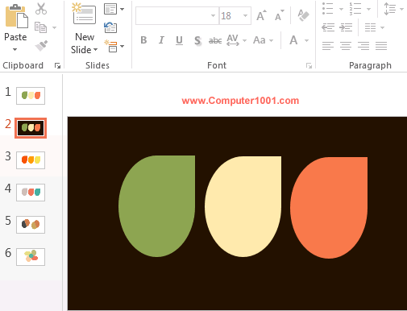Click inside the font name box
The height and width of the screenshot is (311, 407).
172,16
